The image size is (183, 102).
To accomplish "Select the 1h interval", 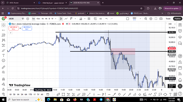I will [43, 19].
